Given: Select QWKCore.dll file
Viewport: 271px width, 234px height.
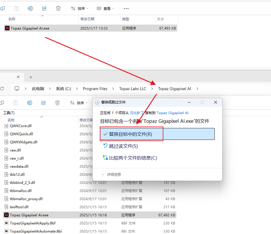Looking at the screenshot, I should tap(21, 126).
